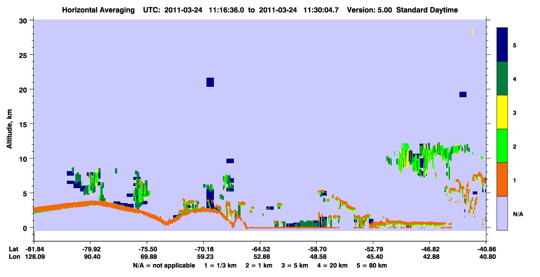Screen dimensions: 540x277
Task: Click the lavender N/A color swatch
Action: [x=502, y=213]
